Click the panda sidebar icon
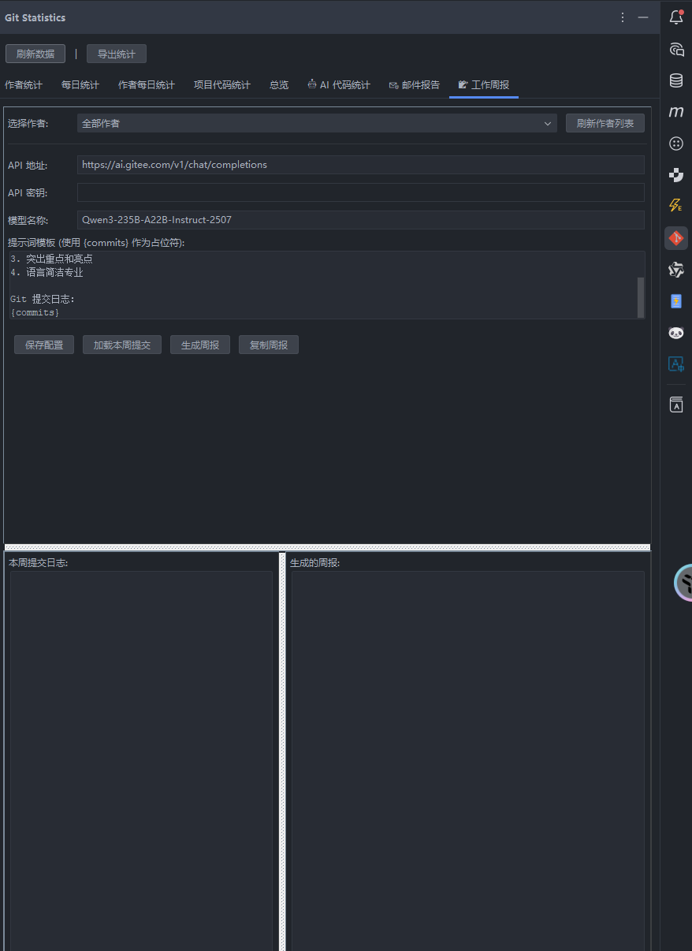The image size is (692, 951). click(675, 333)
